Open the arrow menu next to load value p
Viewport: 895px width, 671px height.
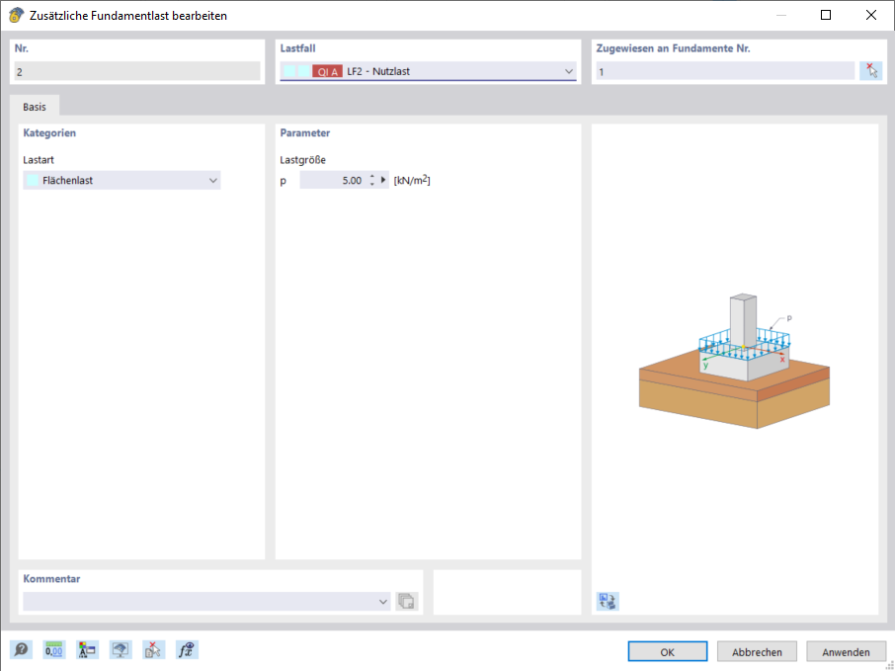(x=383, y=180)
